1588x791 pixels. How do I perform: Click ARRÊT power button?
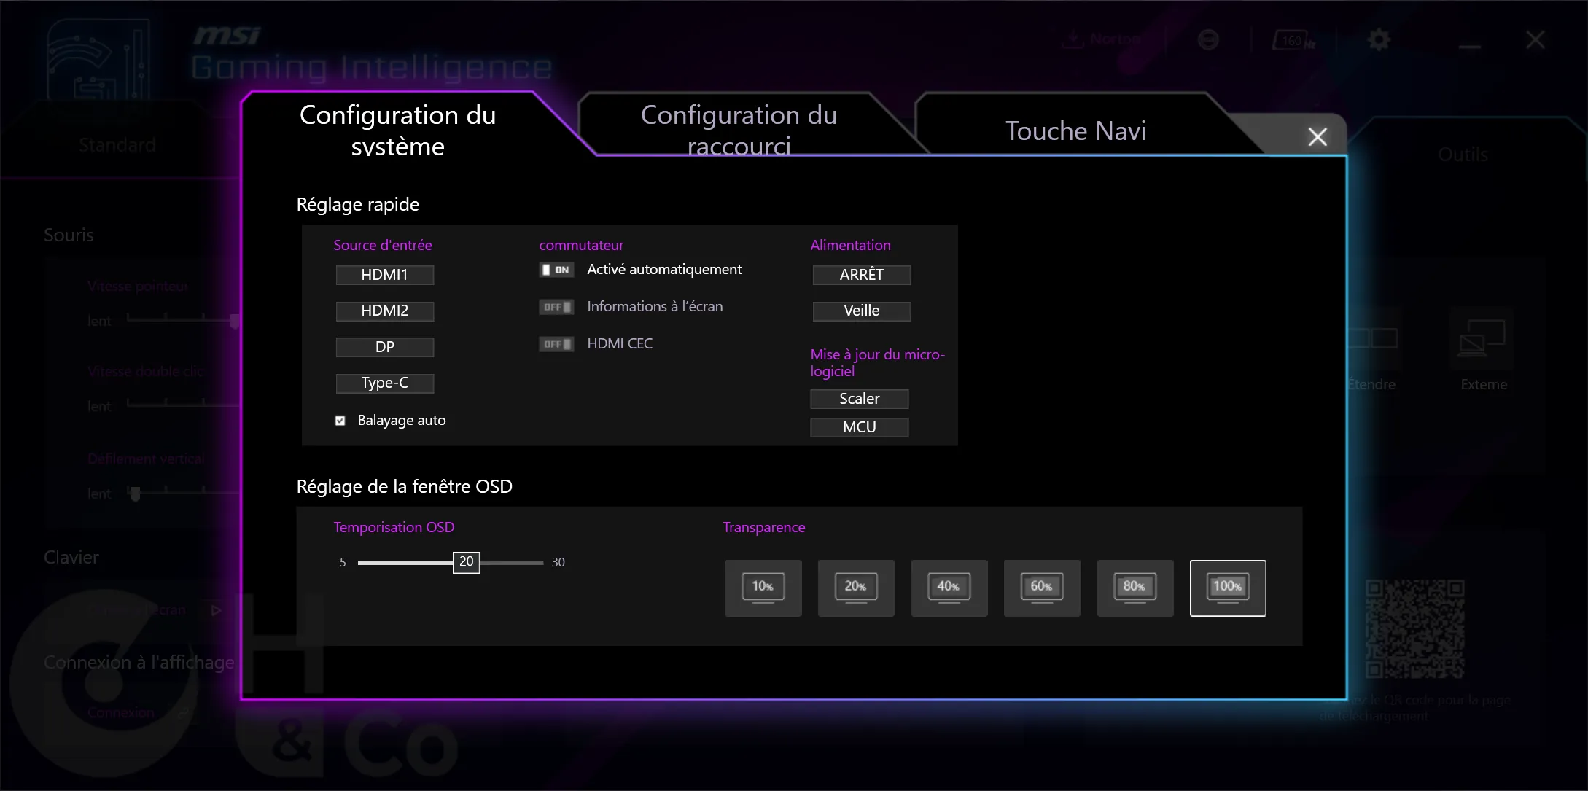tap(862, 275)
